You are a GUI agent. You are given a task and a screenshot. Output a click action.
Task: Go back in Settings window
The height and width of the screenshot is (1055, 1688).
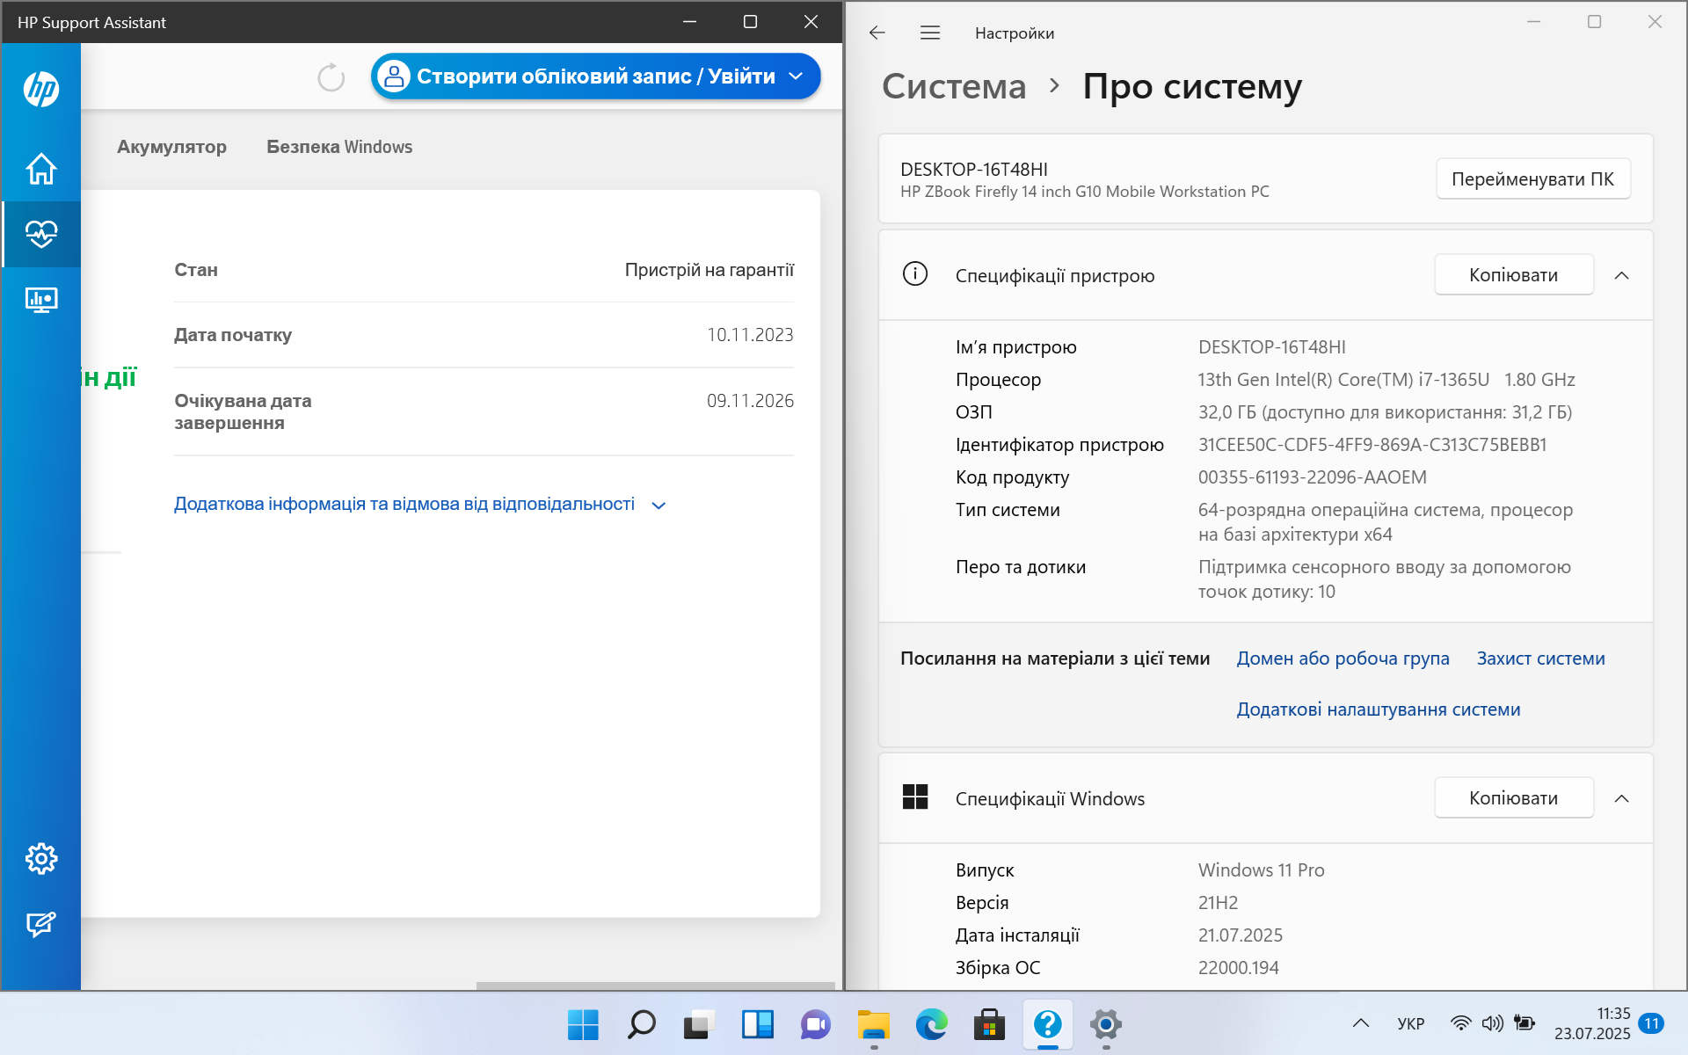877,33
